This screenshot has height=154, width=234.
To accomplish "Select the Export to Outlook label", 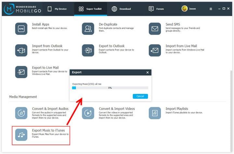I will 111,46.
